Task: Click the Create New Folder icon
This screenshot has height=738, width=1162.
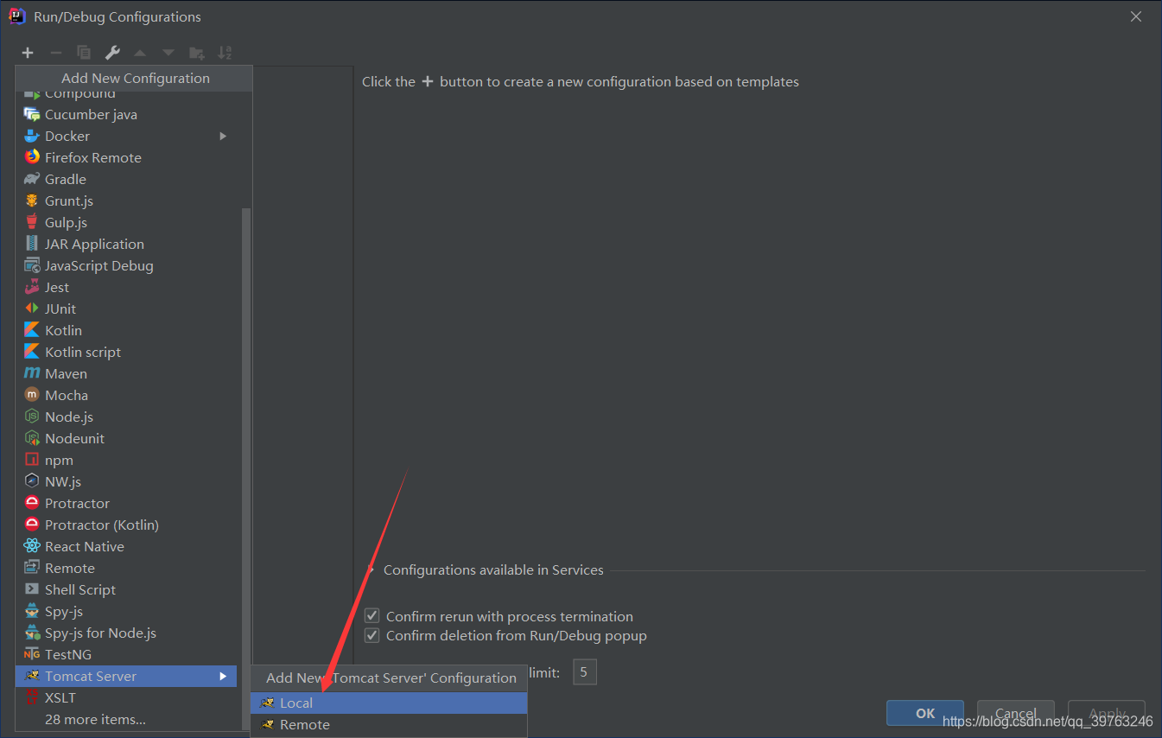Action: click(x=197, y=53)
